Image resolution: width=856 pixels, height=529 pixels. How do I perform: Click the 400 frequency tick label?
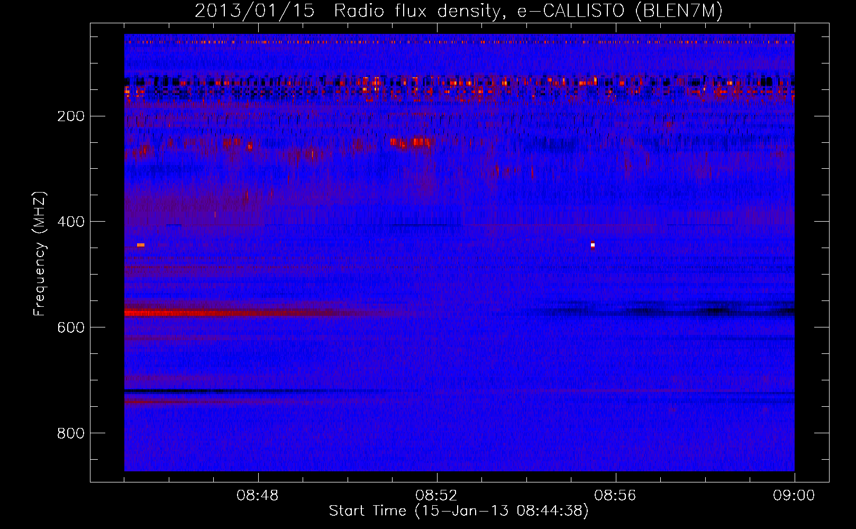71,222
